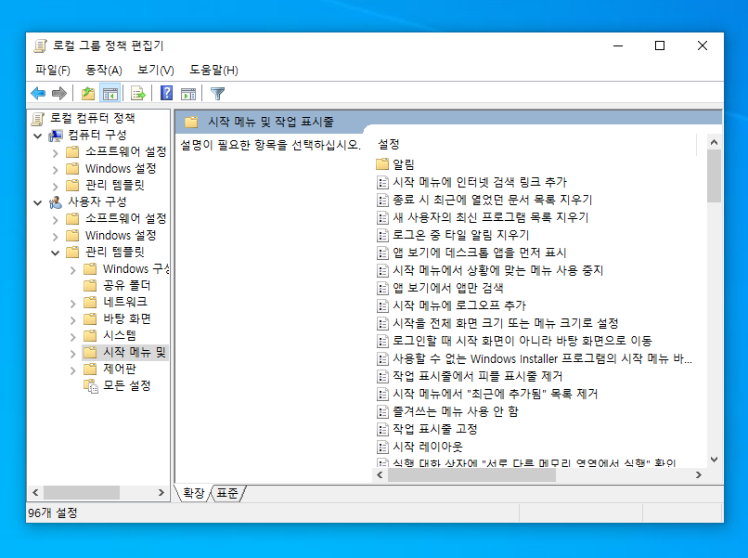Screen dimensions: 748x558
Task: Switch to the 확장 tab
Action: pos(194,493)
